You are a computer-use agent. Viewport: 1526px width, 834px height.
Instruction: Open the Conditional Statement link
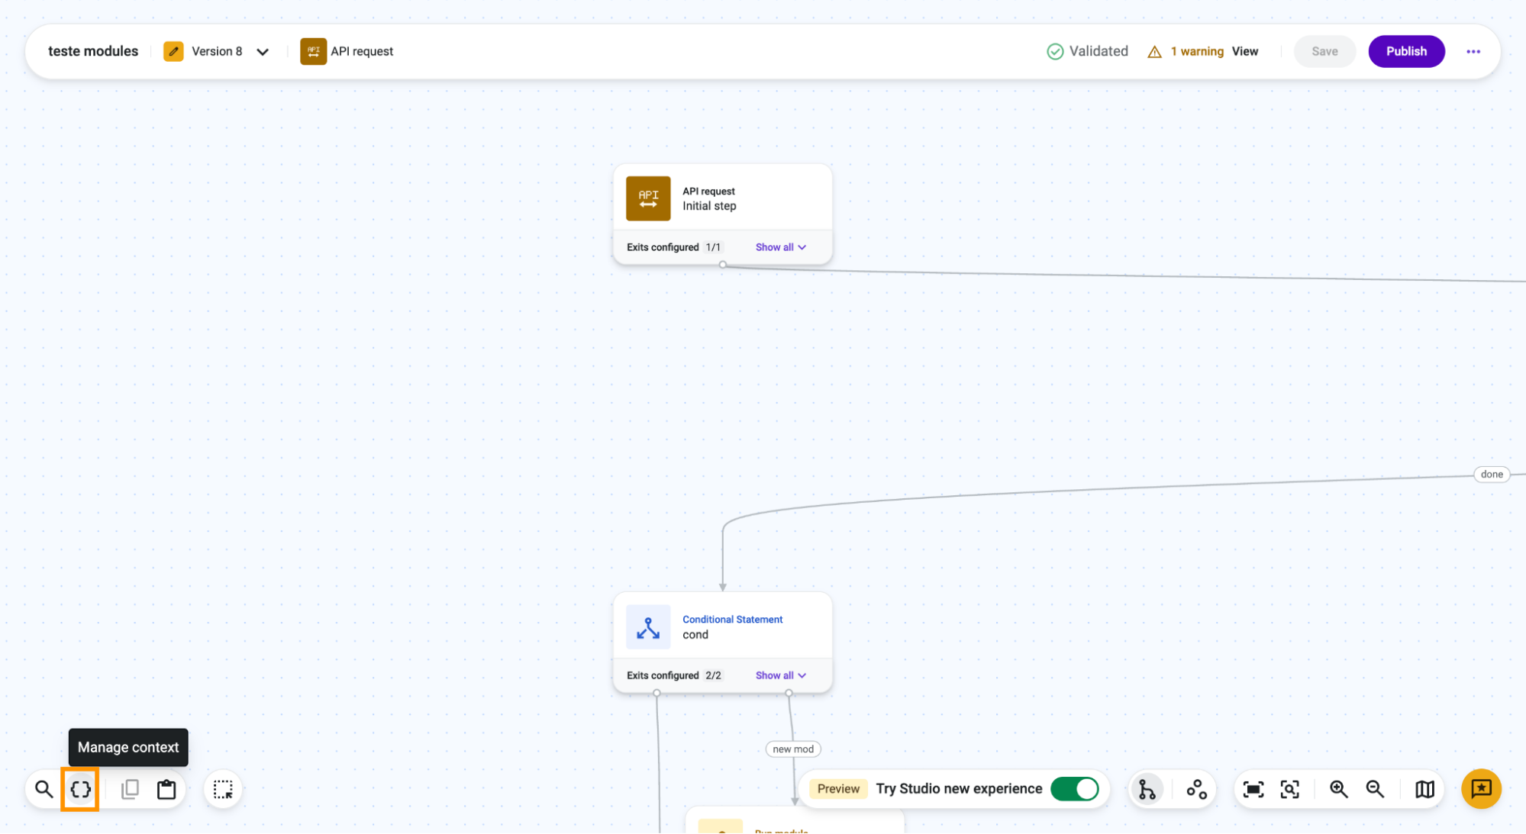point(732,620)
